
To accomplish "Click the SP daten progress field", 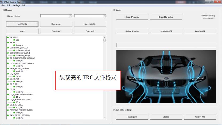I will 166,45.
